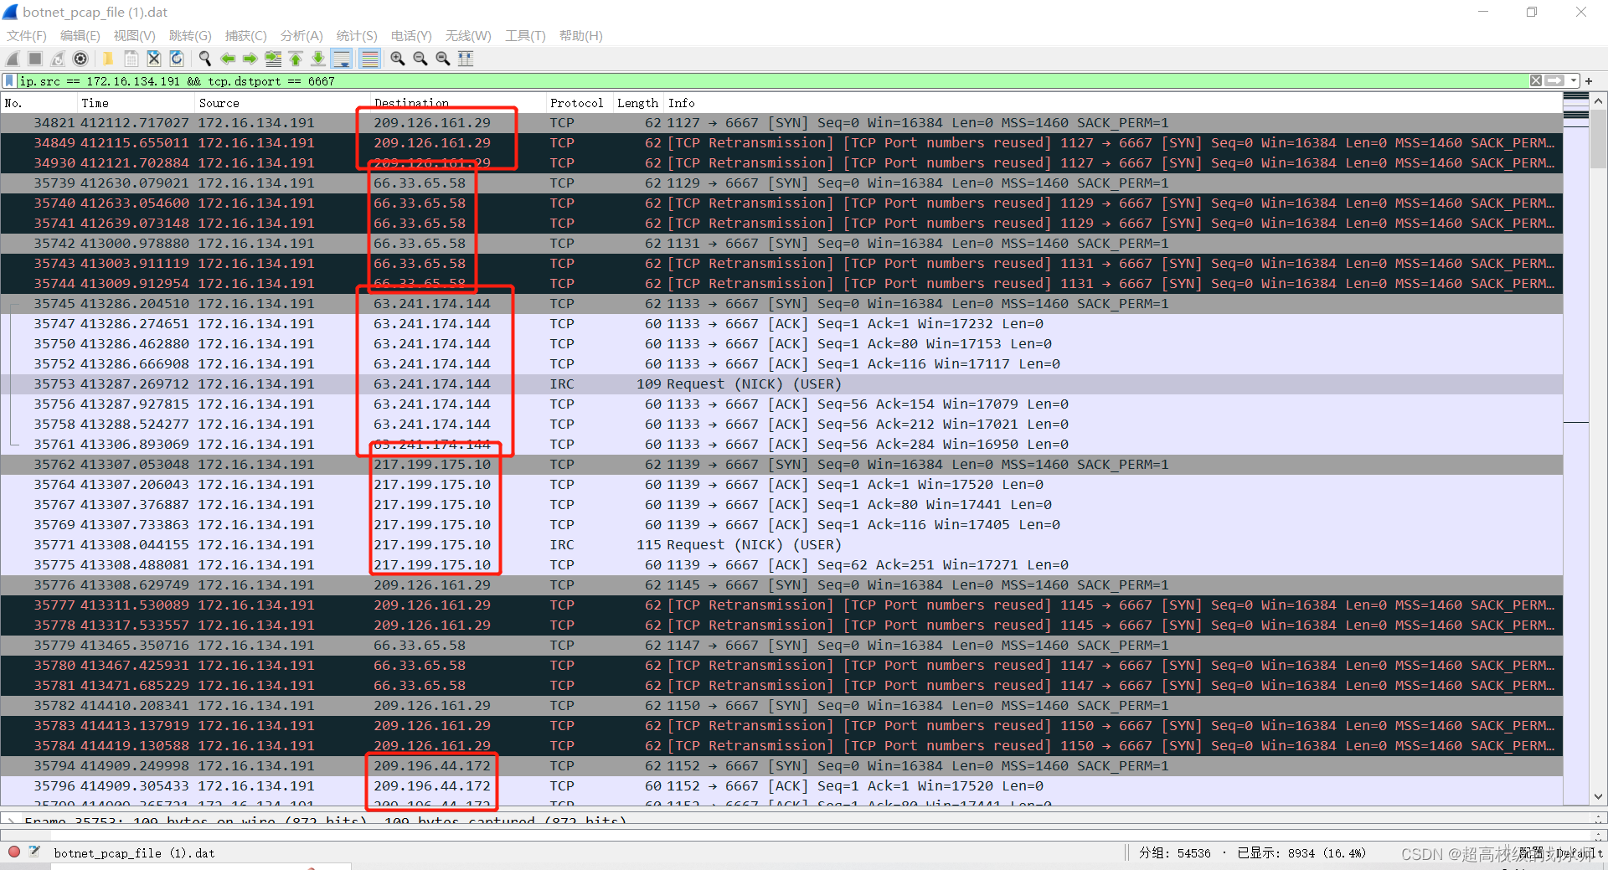Open 文件(F) menu
Viewport: 1608px width, 870px height.
tap(27, 36)
